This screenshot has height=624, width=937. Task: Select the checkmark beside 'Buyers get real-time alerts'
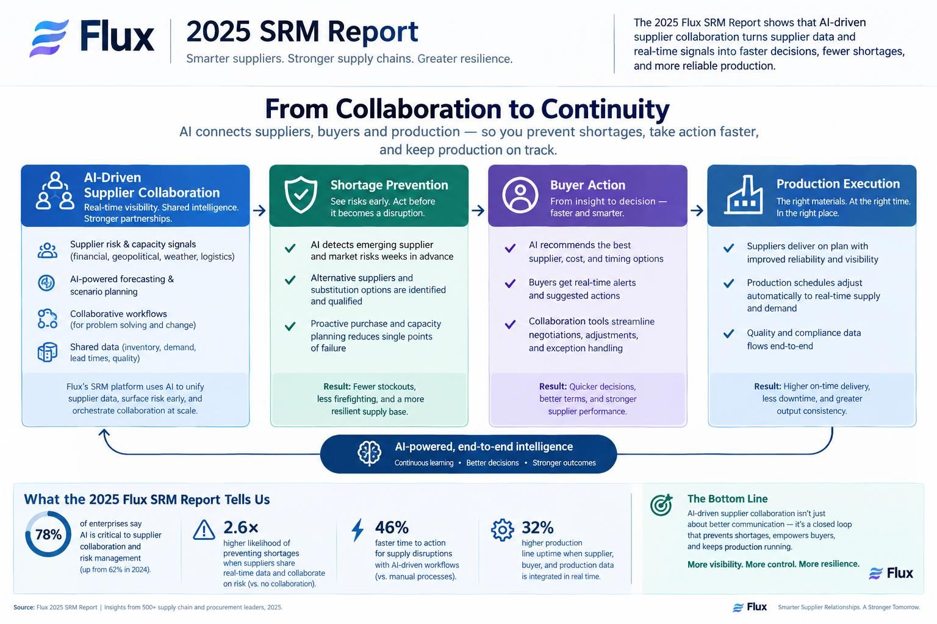(510, 283)
